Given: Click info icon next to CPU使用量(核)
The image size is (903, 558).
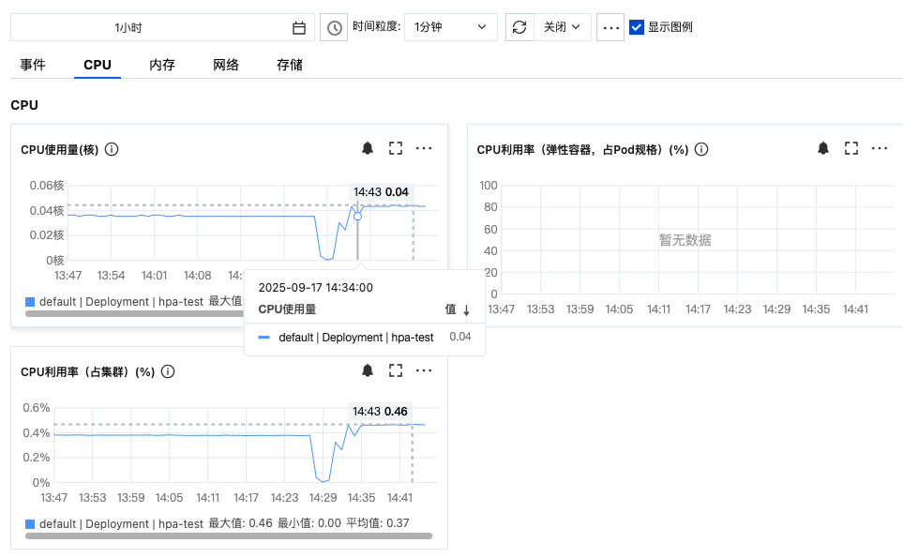Looking at the screenshot, I should (x=112, y=149).
